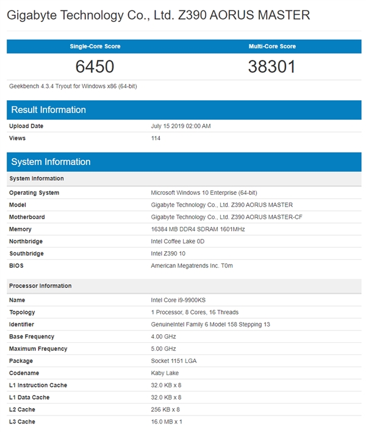Click the Memory label
366x432 pixels.
click(x=20, y=229)
